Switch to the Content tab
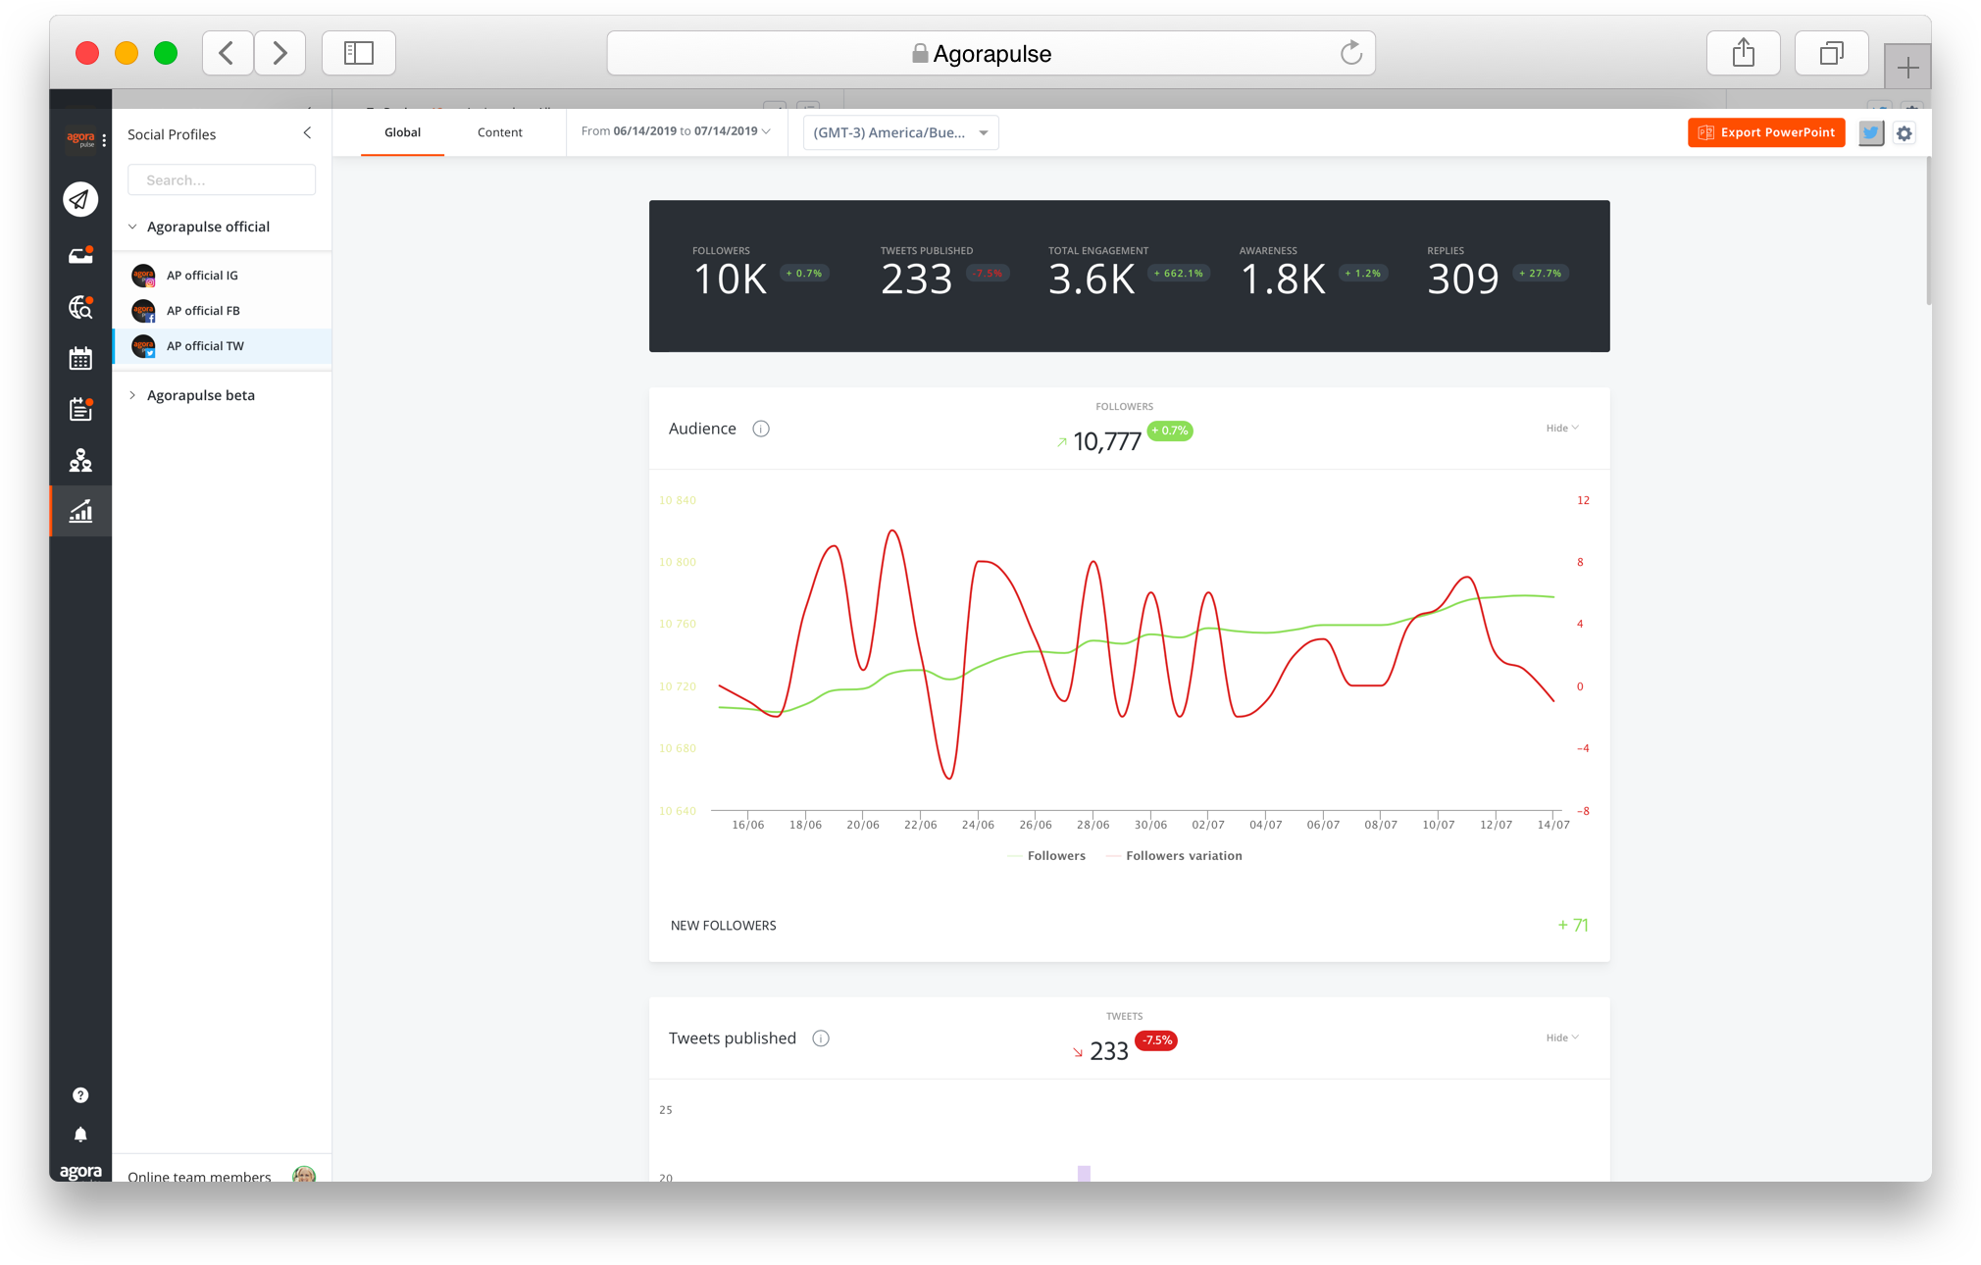Screen dimensions: 1981x1265 (x=499, y=131)
